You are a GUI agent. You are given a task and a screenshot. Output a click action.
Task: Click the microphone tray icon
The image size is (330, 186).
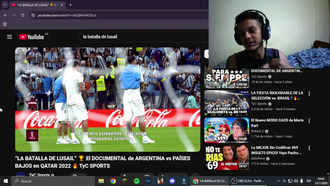tap(302, 181)
